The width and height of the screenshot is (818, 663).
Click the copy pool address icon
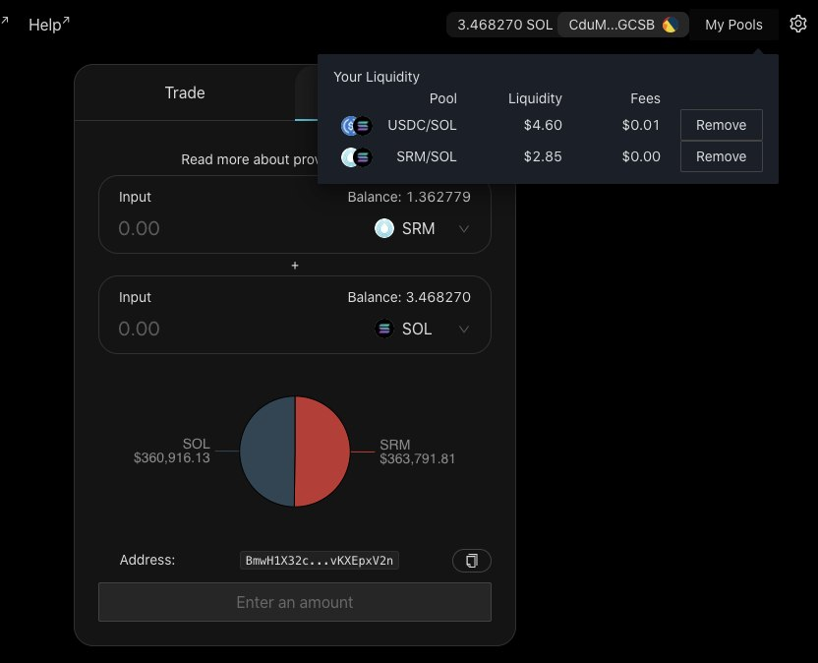click(472, 561)
